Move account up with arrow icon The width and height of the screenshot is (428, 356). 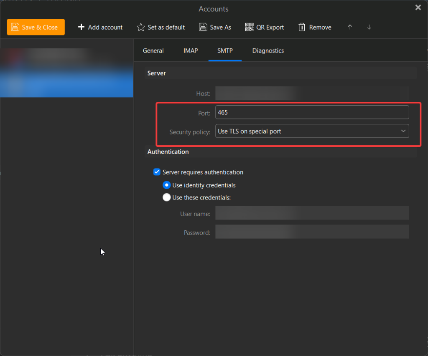coord(350,27)
